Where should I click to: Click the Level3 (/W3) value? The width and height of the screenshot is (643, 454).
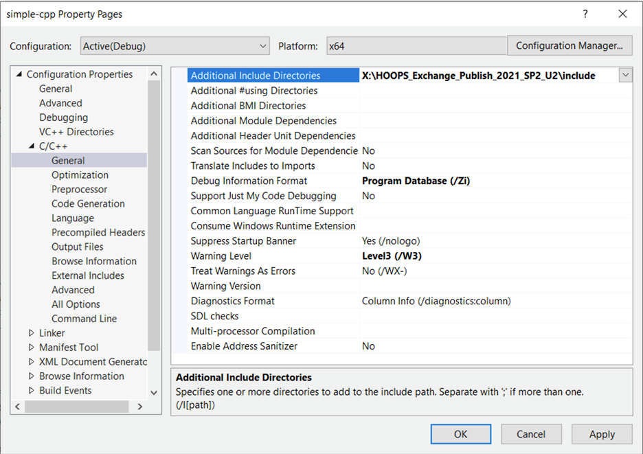tap(392, 256)
